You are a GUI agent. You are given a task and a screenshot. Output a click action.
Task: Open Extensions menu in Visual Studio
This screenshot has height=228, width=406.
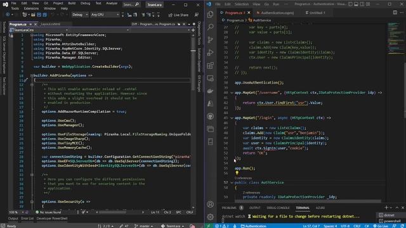(31, 8)
